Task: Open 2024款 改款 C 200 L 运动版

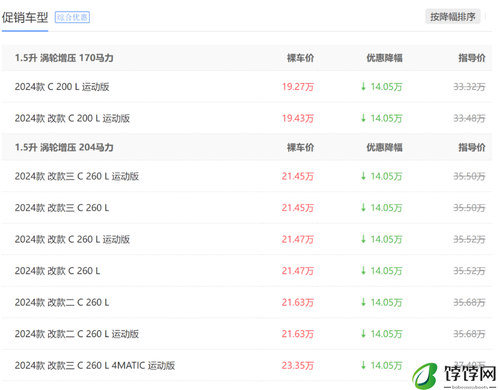Action: tap(72, 118)
